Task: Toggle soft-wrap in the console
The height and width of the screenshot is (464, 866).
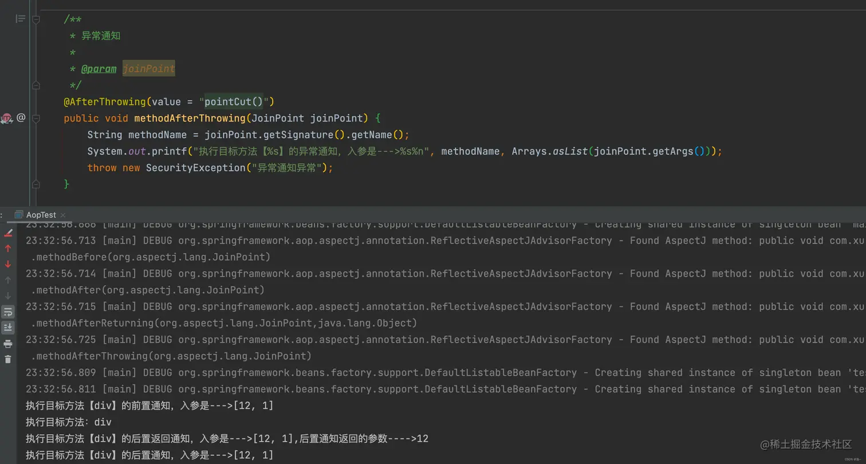Action: click(8, 312)
